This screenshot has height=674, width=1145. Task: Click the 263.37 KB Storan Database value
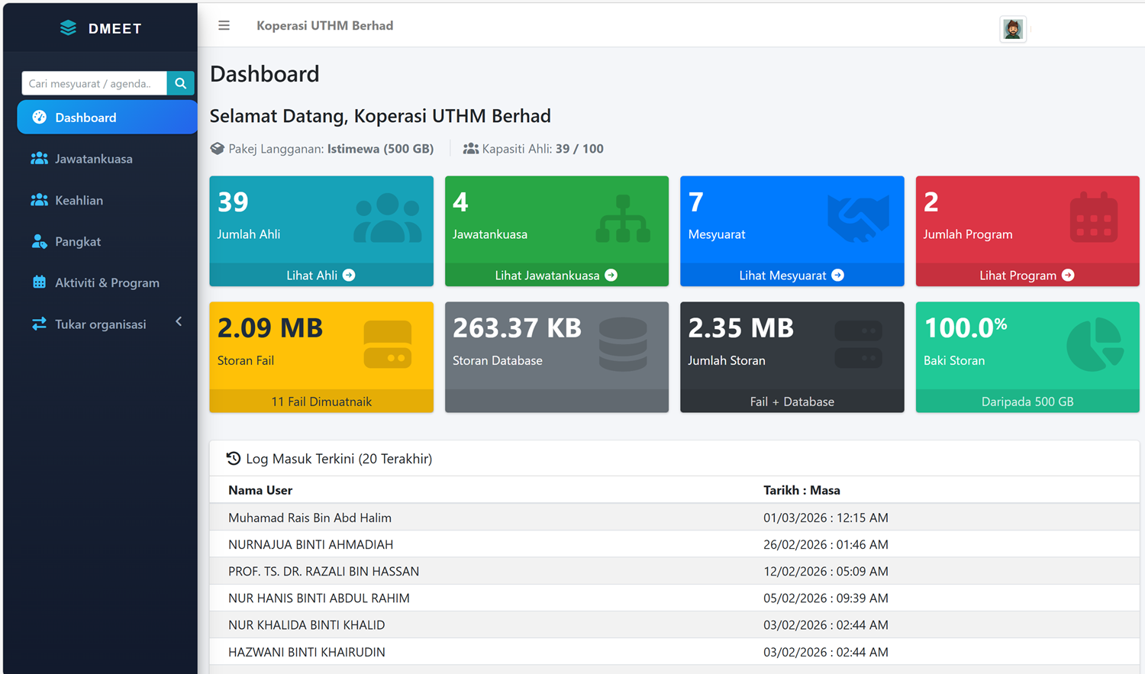coord(517,328)
